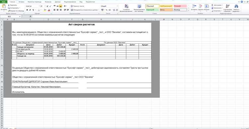This screenshot has width=249, height=129.
Task: Copy selection with Копировать
Action: click(14, 8)
